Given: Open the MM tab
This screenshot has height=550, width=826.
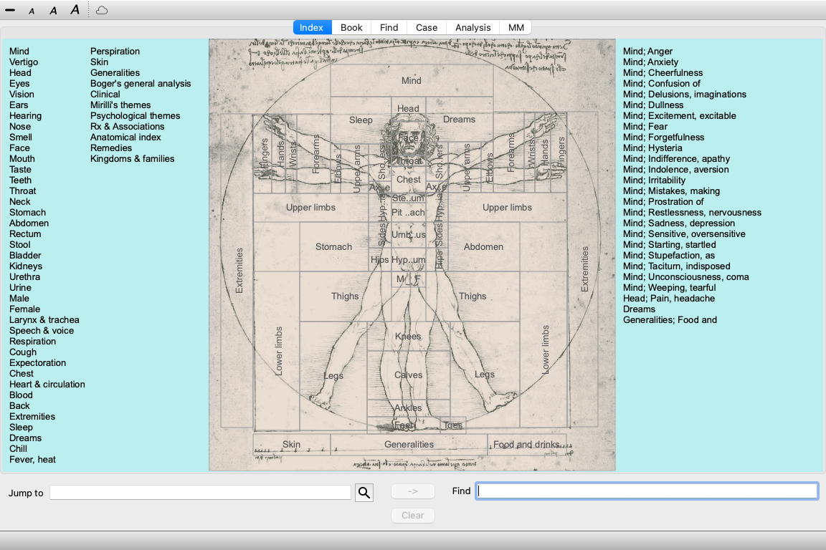Looking at the screenshot, I should coord(516,27).
